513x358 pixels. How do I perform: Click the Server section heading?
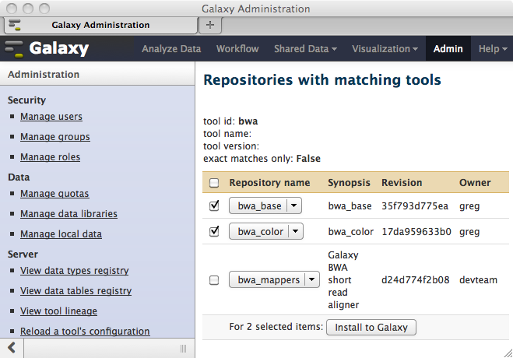[23, 254]
